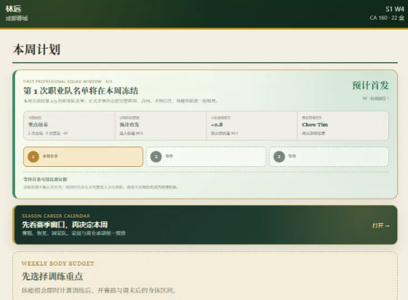Open the SEASON CAREER CALENDAR banner title

(x=56, y=216)
